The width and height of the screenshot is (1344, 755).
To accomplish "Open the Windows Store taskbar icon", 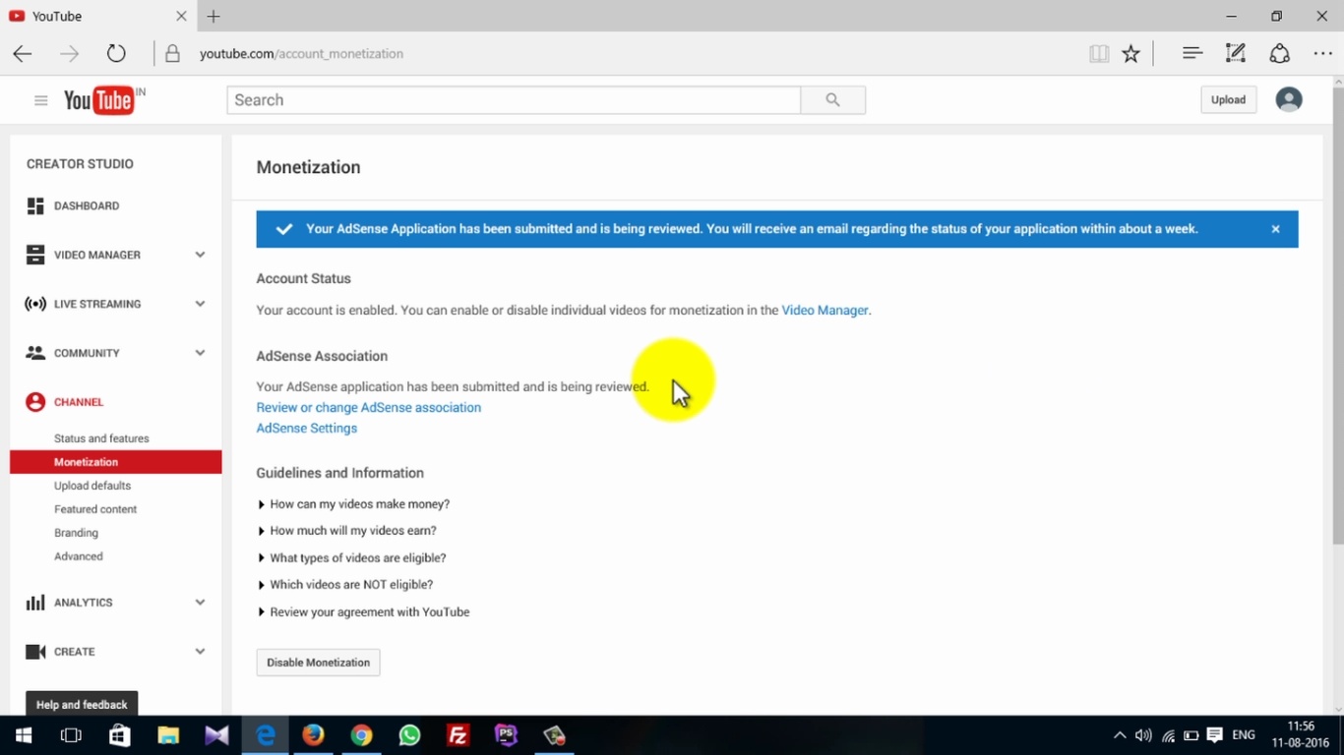I will (120, 735).
